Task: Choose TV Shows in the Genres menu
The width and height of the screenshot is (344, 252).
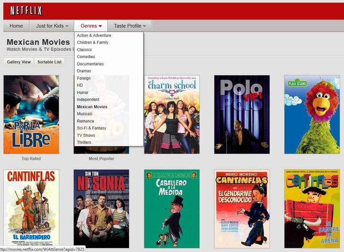Action: click(86, 135)
